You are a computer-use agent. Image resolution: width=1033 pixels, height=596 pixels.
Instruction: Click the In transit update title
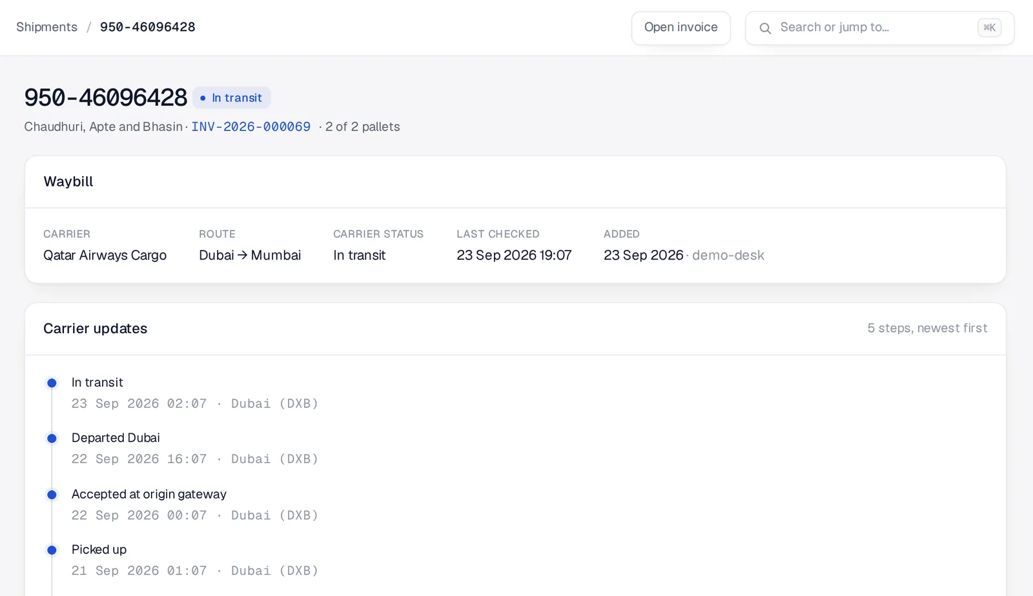tap(97, 382)
